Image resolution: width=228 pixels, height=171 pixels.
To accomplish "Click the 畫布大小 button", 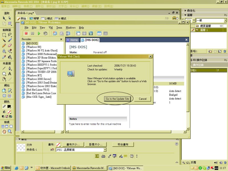I will point(73,144).
